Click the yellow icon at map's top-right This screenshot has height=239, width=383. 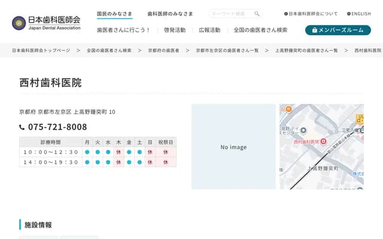(360, 118)
